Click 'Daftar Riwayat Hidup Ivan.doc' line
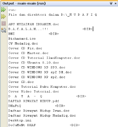Image resolution: width=118 pixels, height=127 pixels. point(39,111)
